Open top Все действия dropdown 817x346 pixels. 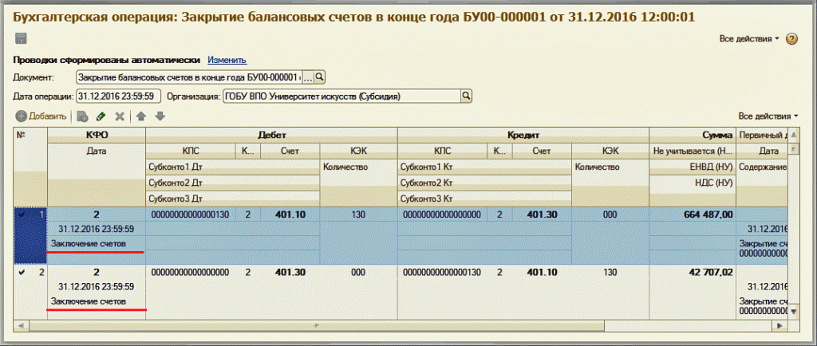748,39
